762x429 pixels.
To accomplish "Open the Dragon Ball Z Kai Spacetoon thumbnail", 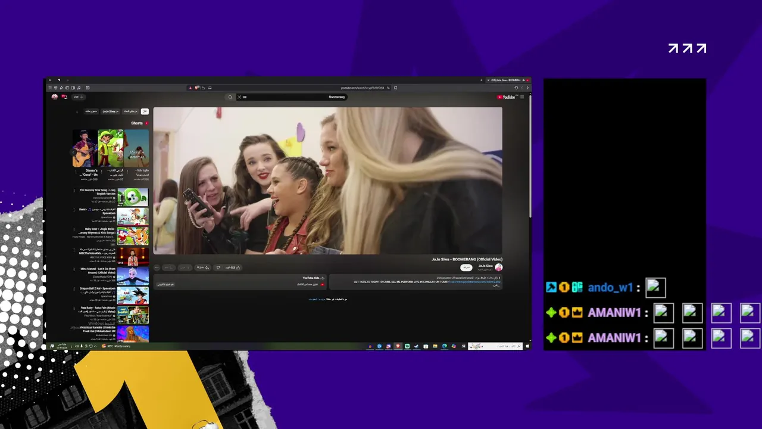I will point(133,295).
